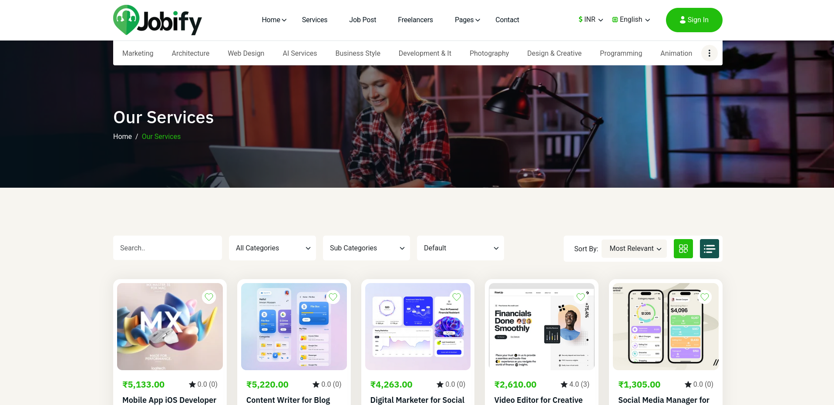Expand the All Categories dropdown
Viewport: 834px width, 405px height.
[x=272, y=248]
